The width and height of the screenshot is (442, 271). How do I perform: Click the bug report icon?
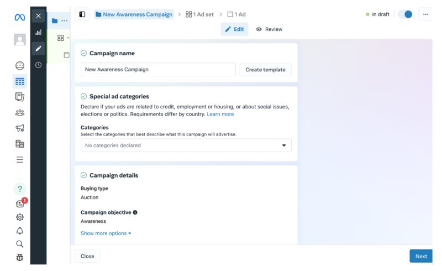pyautogui.click(x=20, y=257)
